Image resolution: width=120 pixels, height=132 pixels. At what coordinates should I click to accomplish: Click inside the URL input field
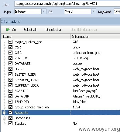point(67,4)
